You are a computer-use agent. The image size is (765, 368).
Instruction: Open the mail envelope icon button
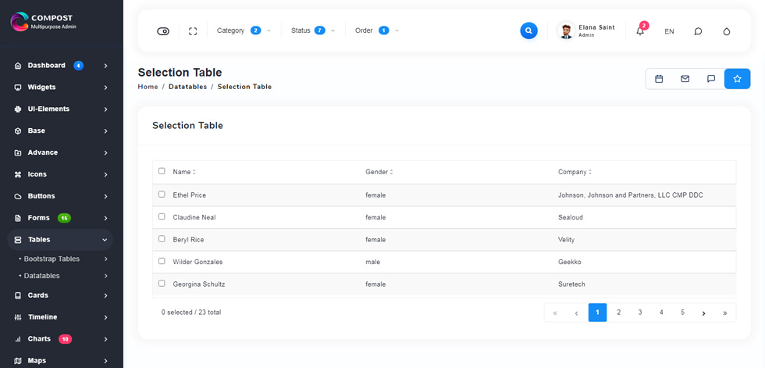point(685,79)
